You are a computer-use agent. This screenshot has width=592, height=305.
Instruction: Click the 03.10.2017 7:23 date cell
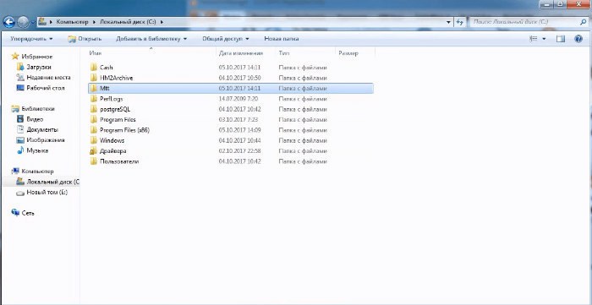pos(238,119)
